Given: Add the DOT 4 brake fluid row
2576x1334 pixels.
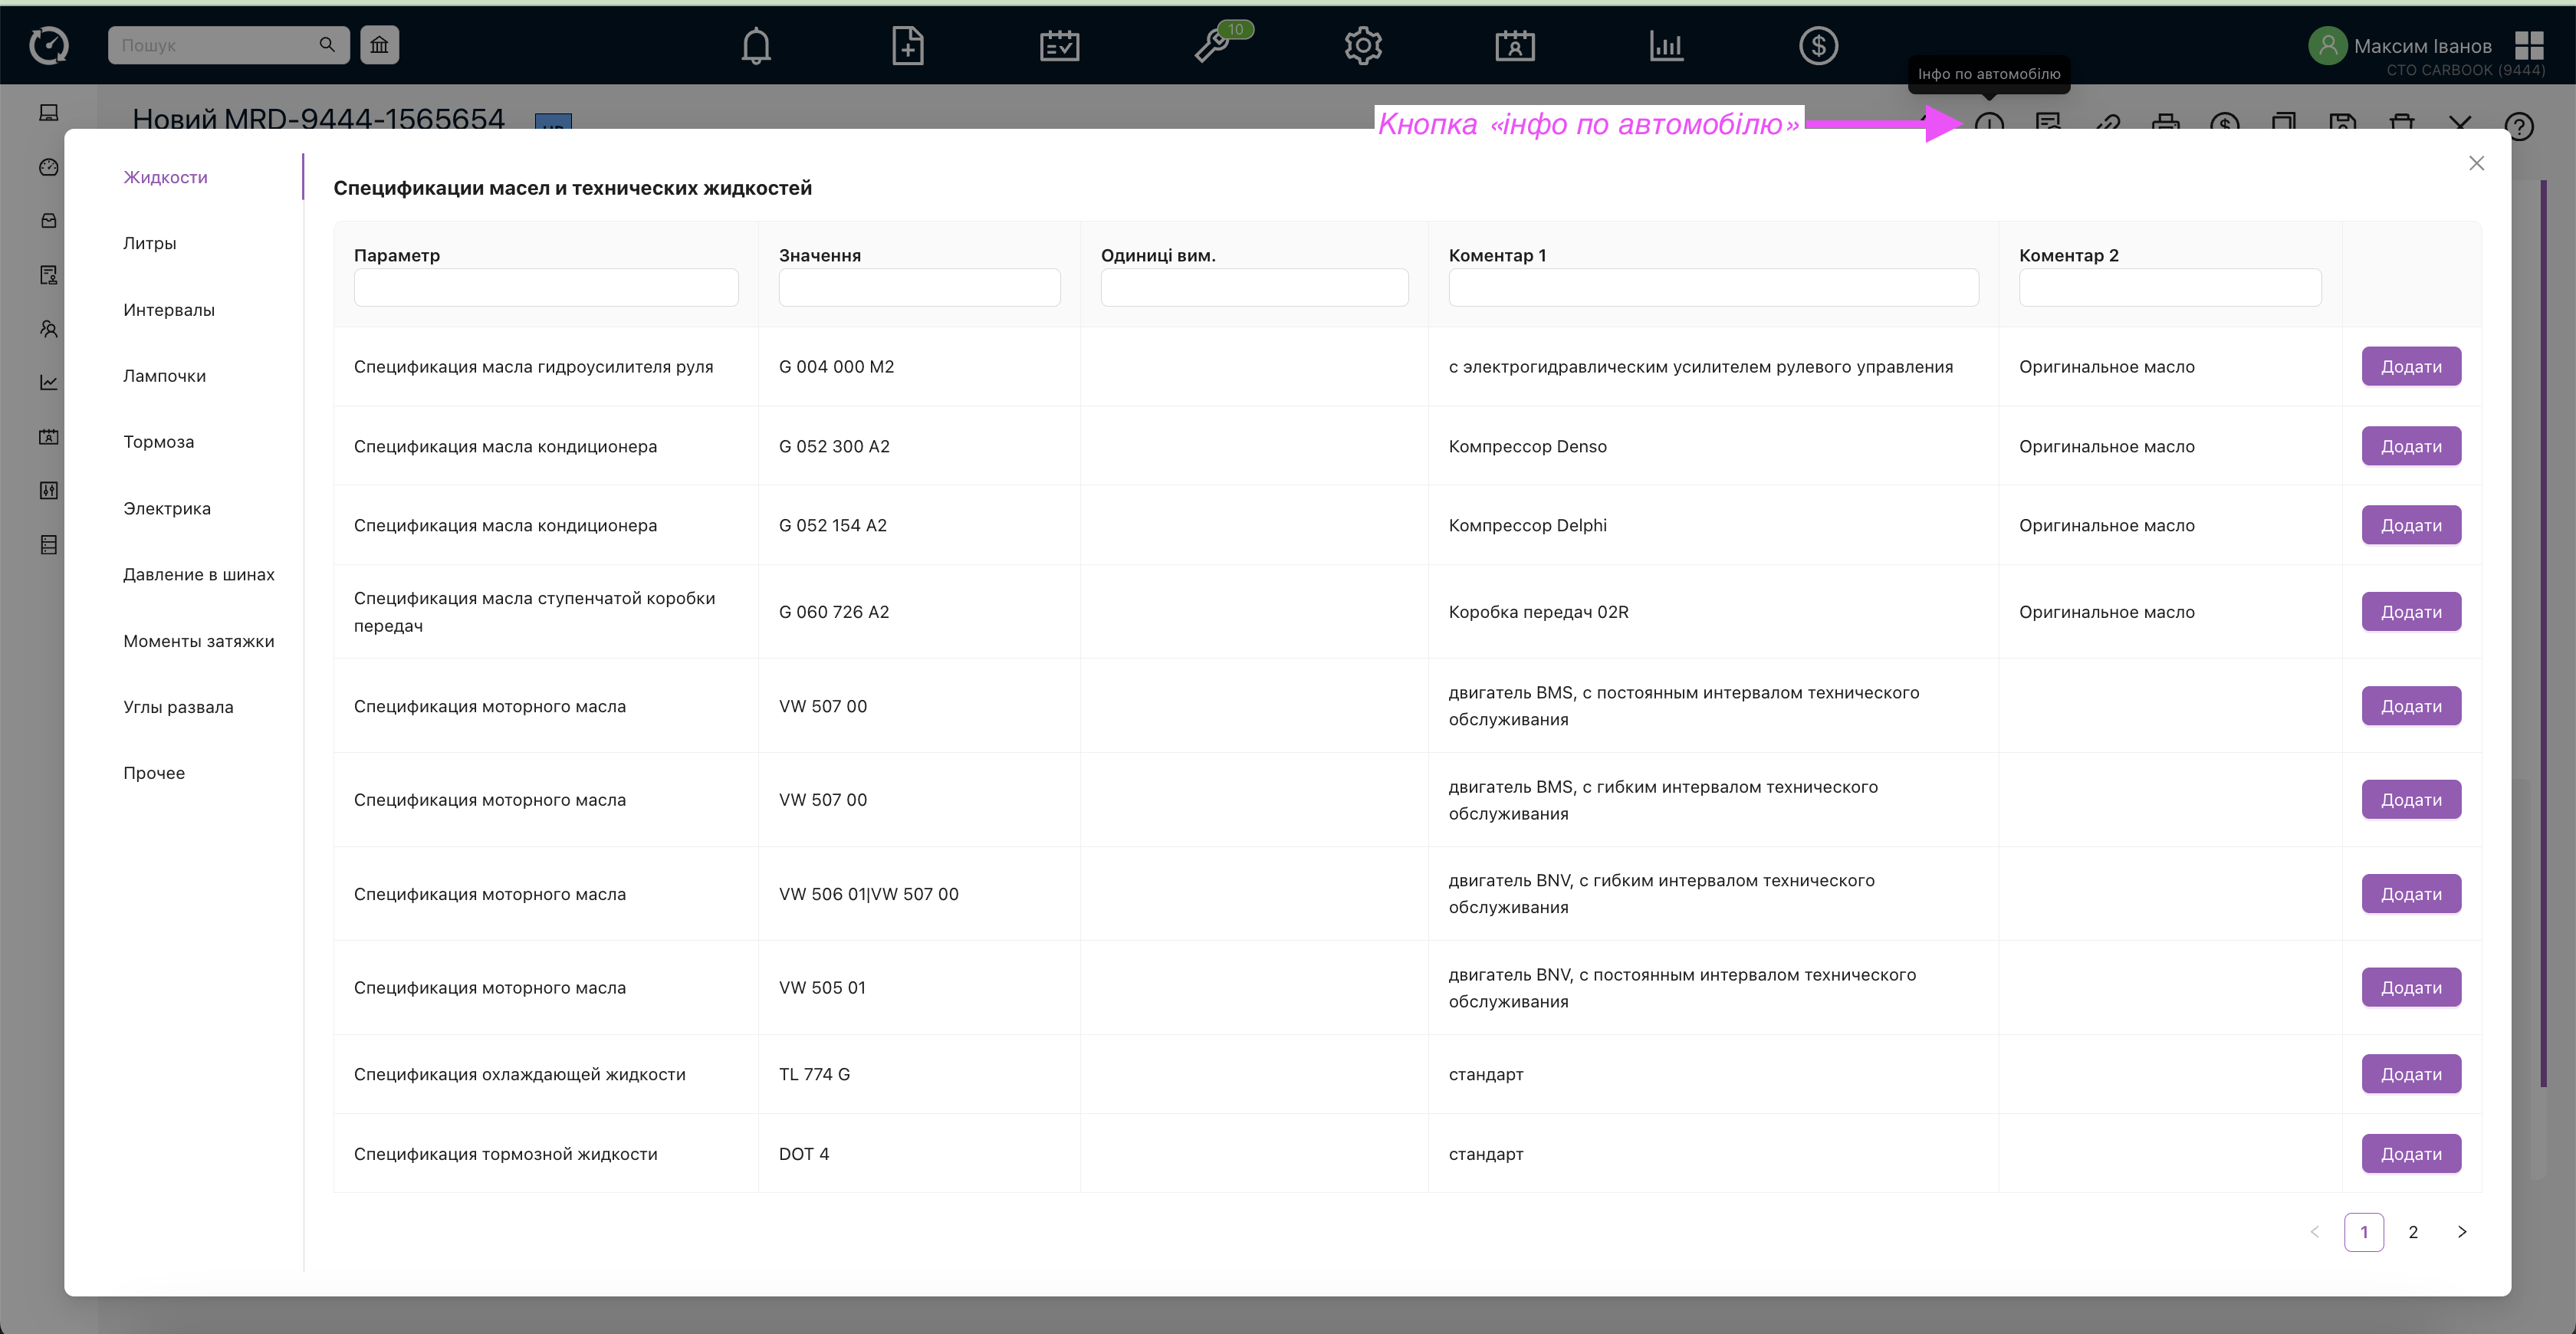Looking at the screenshot, I should pos(2411,1154).
